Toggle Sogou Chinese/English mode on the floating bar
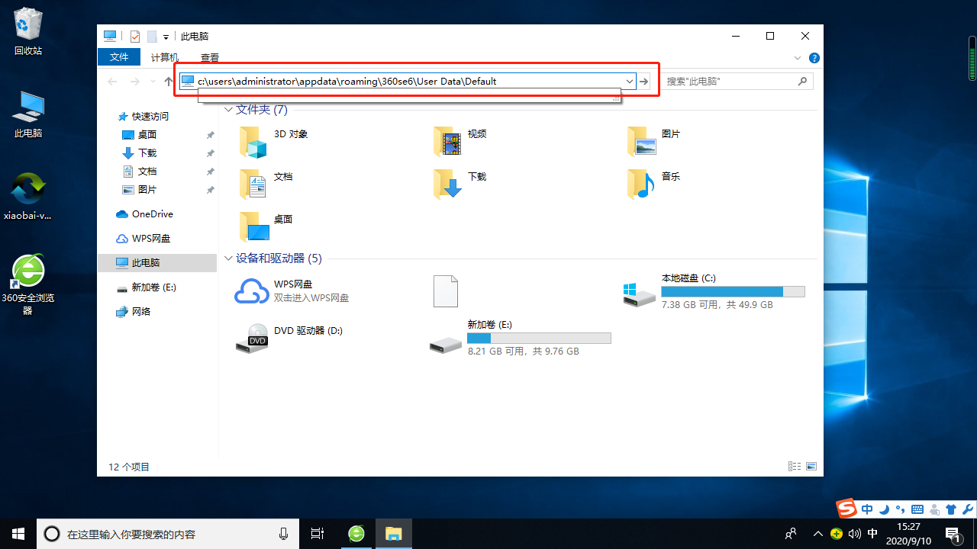The image size is (977, 549). (867, 509)
